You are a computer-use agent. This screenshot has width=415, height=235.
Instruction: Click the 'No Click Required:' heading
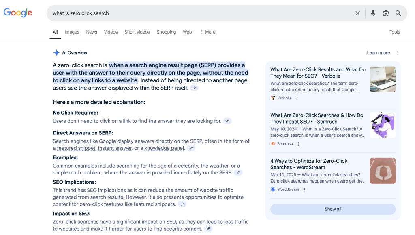coord(75,113)
